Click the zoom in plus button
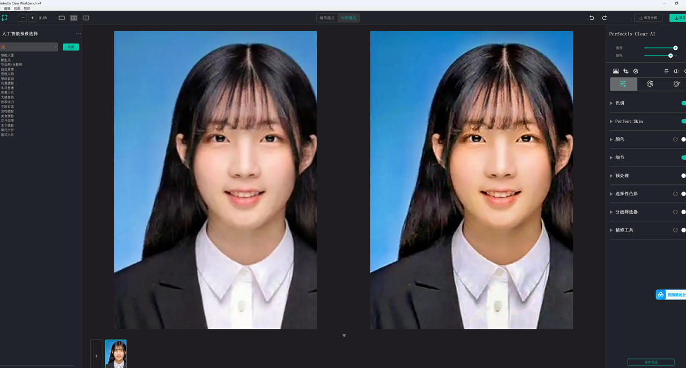686x368 pixels. [x=32, y=18]
